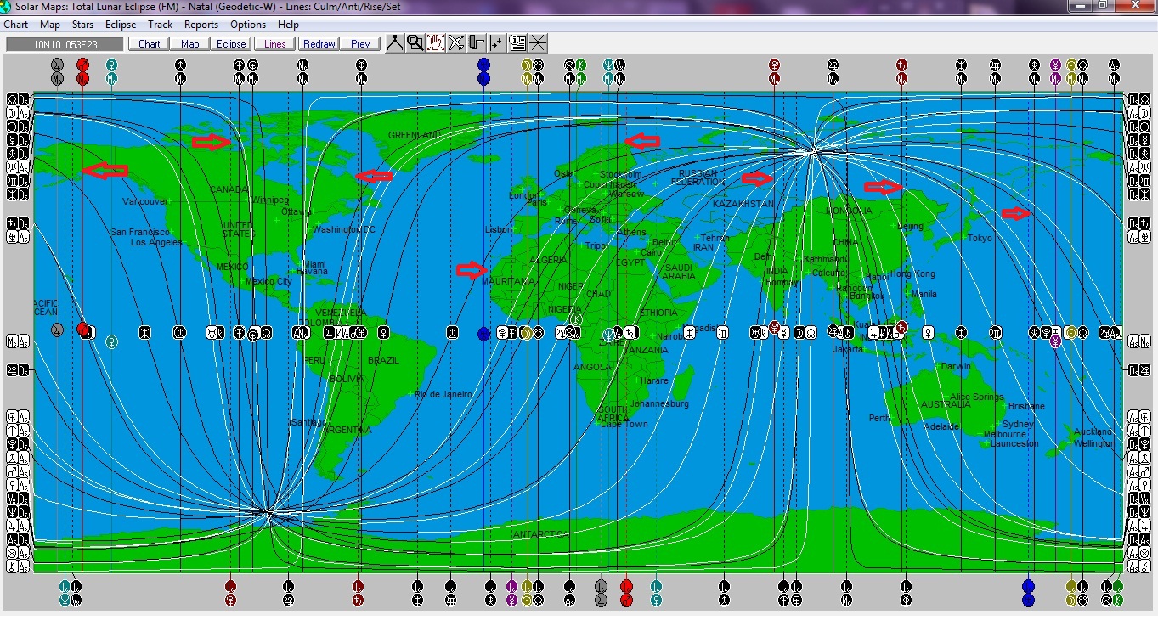Click the compass divider tool icon
This screenshot has height=620, width=1158.
395,43
